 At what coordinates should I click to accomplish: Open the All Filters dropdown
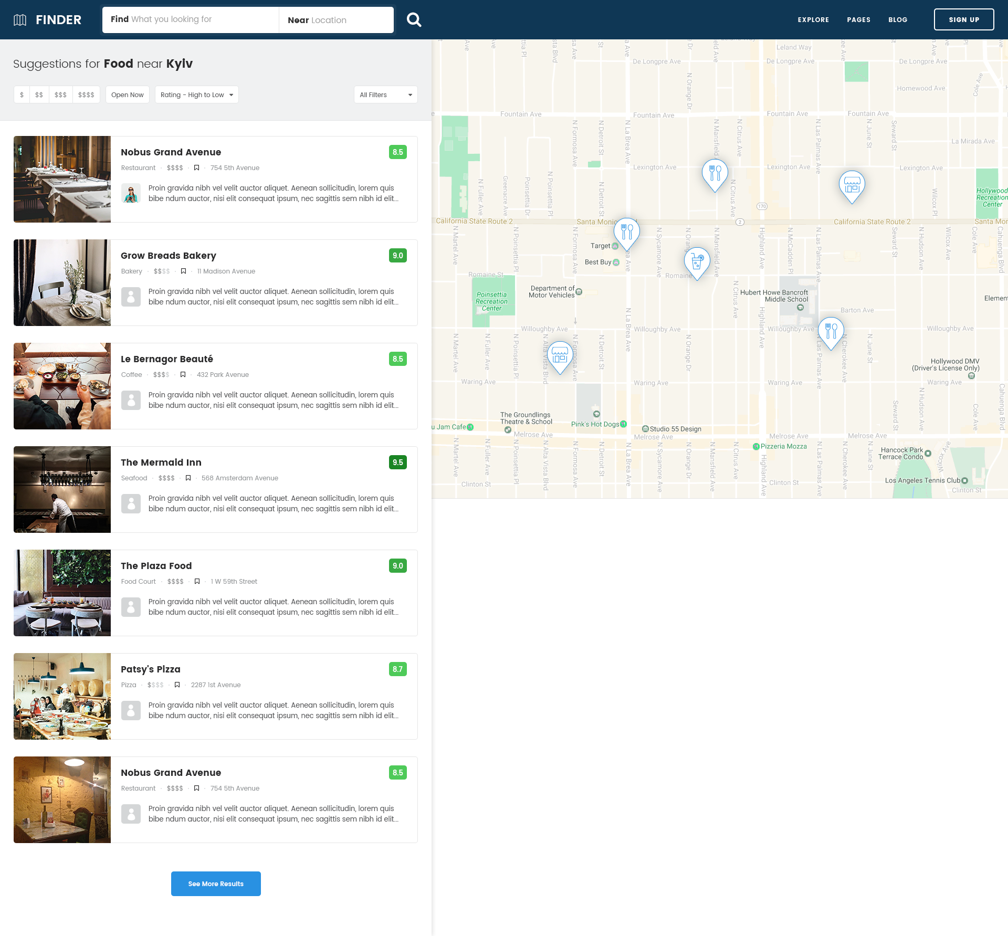click(385, 95)
